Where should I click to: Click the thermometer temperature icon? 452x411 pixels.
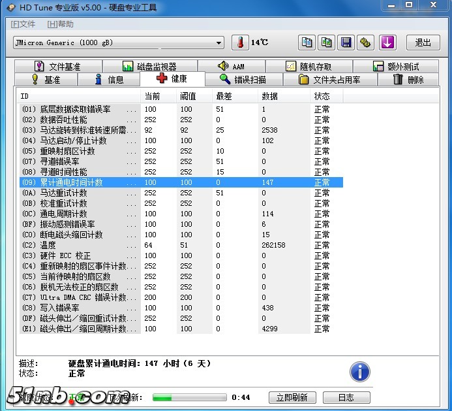tap(240, 42)
